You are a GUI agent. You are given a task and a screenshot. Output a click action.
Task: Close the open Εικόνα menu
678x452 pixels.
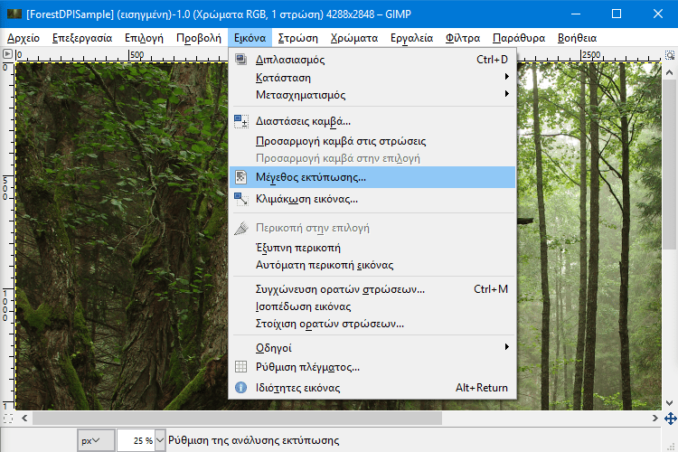coord(250,38)
